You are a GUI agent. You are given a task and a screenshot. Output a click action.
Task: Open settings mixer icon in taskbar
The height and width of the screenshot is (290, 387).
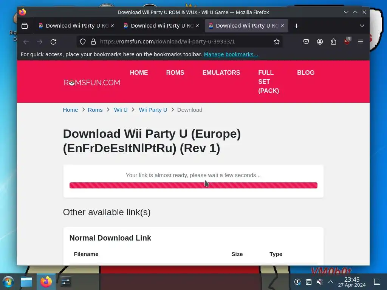coord(66,282)
